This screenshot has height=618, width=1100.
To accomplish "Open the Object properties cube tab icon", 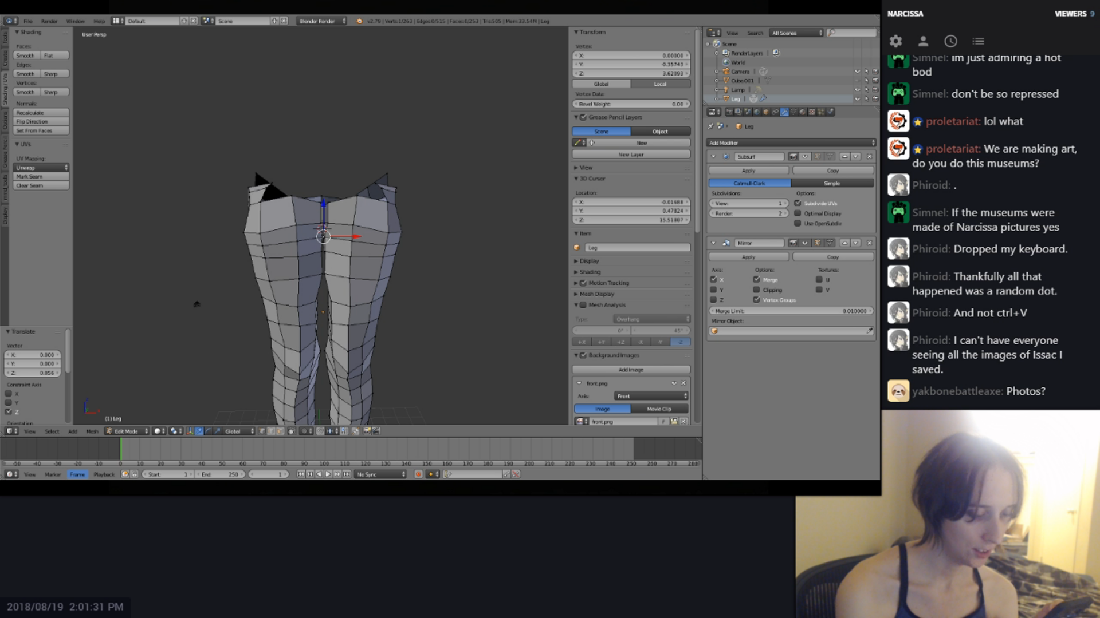I will click(766, 112).
